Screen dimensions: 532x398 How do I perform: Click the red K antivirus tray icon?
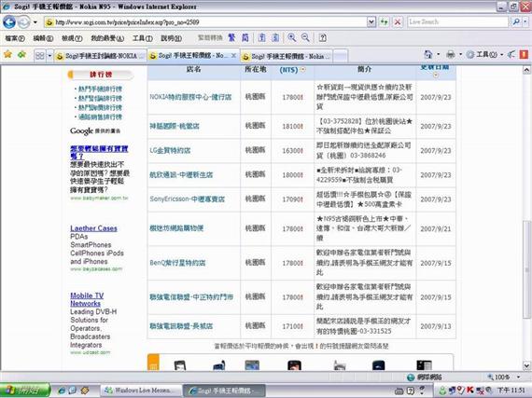coord(470,391)
